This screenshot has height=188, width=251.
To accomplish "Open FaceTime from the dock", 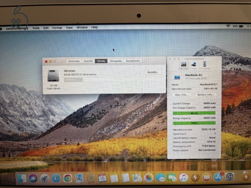I will point(172,177).
